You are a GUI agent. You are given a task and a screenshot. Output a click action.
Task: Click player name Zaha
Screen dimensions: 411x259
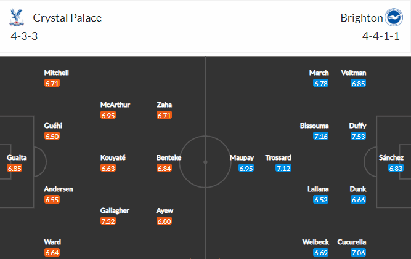pyautogui.click(x=164, y=105)
